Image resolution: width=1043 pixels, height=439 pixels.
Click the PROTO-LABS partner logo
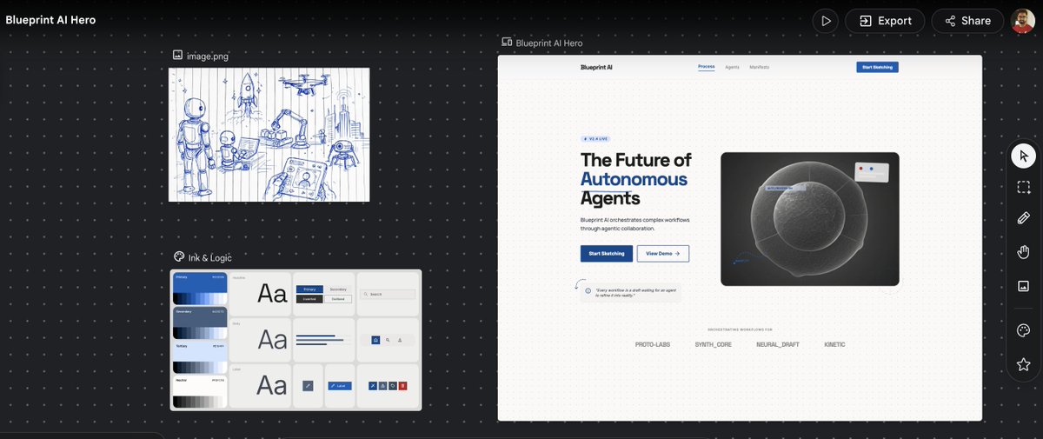(x=653, y=344)
